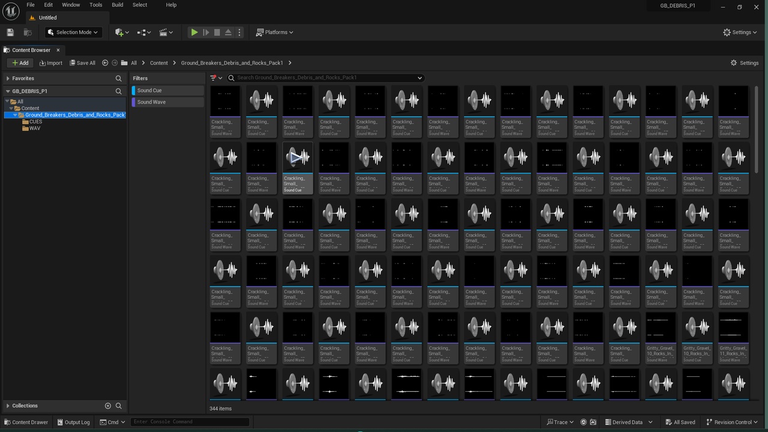This screenshot has height=432, width=768.
Task: Click the Add button in Content Browser
Action: (x=20, y=63)
